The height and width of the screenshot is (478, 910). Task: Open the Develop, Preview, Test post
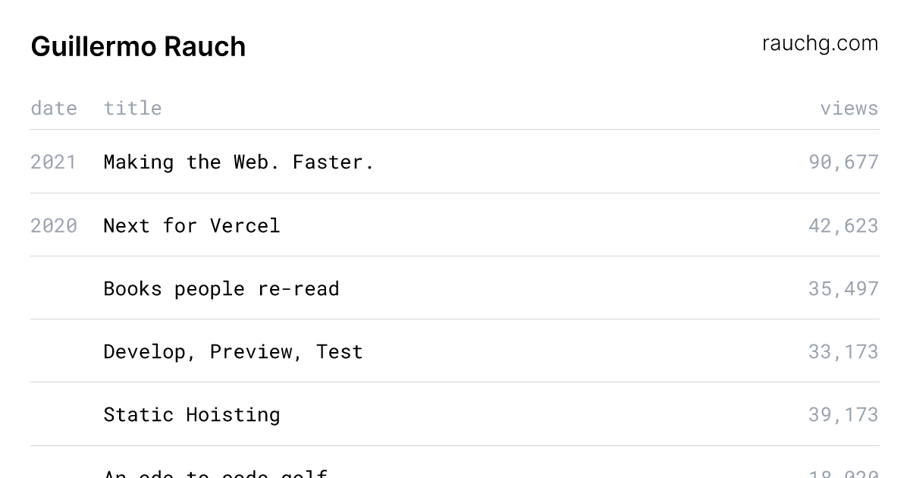tap(234, 351)
